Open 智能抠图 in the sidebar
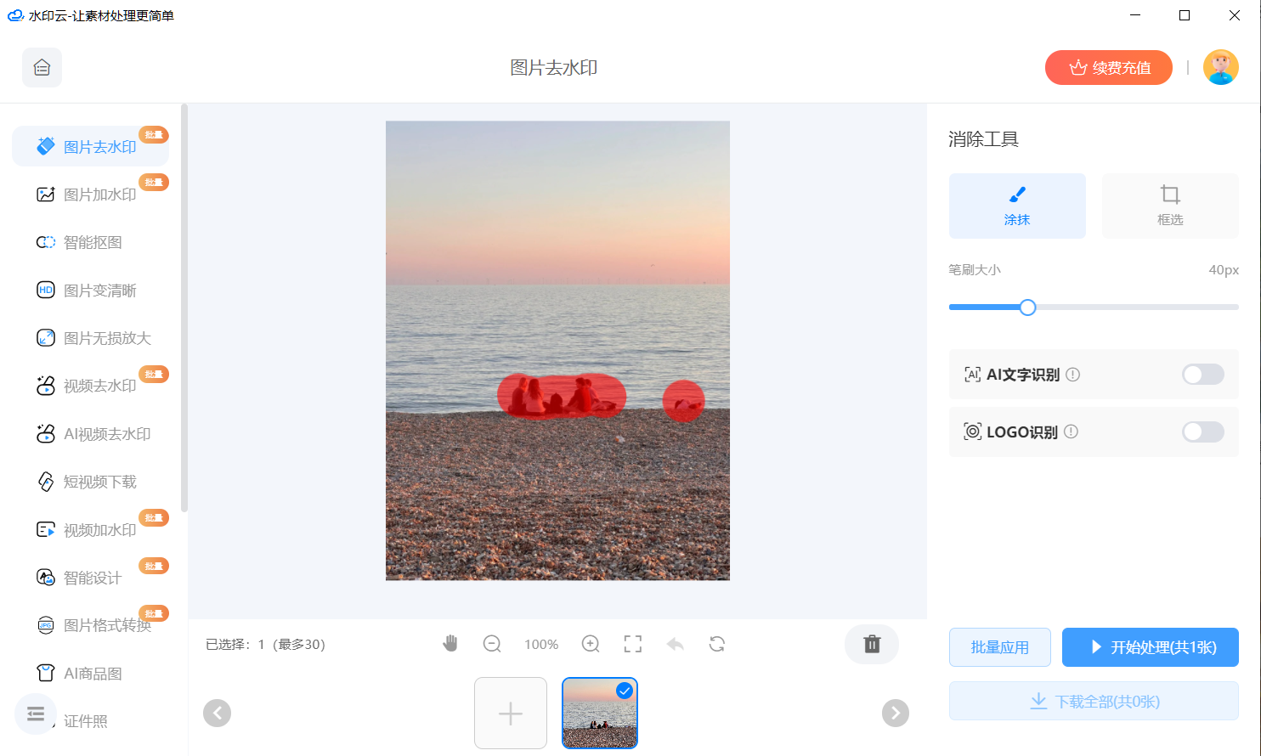This screenshot has height=756, width=1261. [90, 242]
